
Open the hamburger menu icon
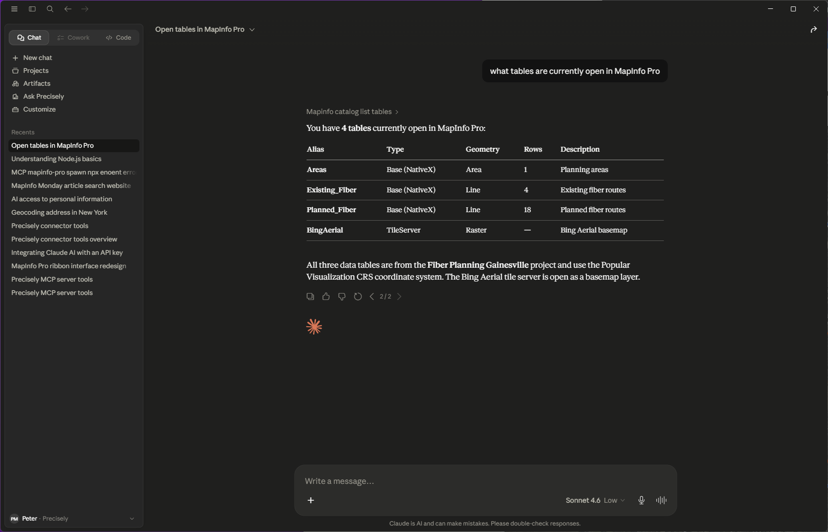click(x=14, y=9)
